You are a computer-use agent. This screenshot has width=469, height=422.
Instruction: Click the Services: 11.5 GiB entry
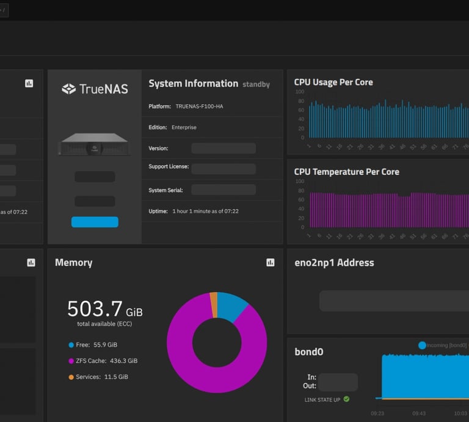point(102,377)
